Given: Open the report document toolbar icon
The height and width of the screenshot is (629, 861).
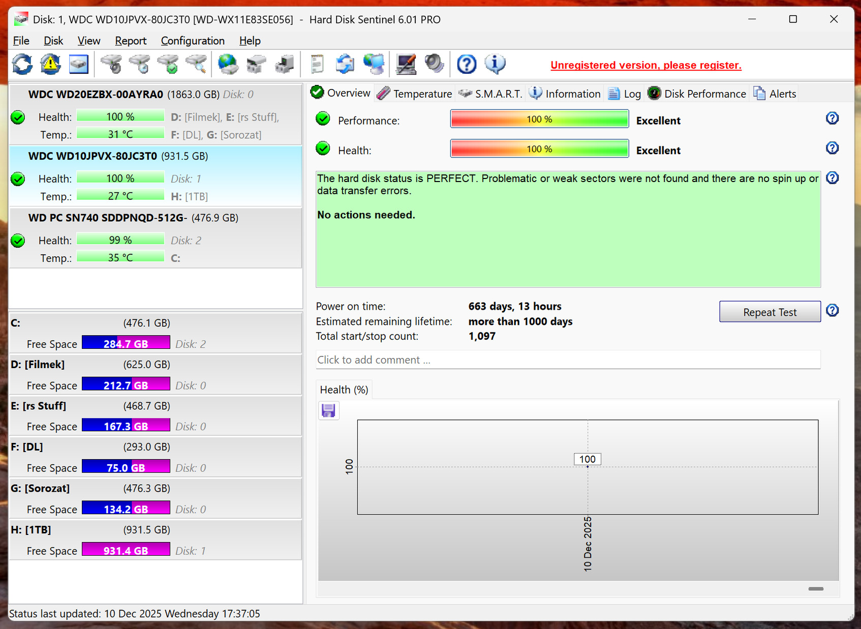Looking at the screenshot, I should click(317, 64).
